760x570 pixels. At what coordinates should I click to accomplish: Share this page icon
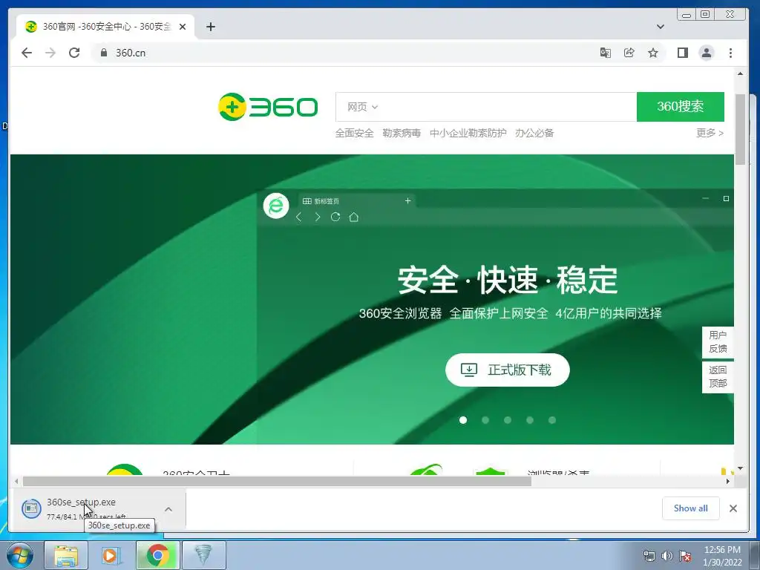point(629,53)
